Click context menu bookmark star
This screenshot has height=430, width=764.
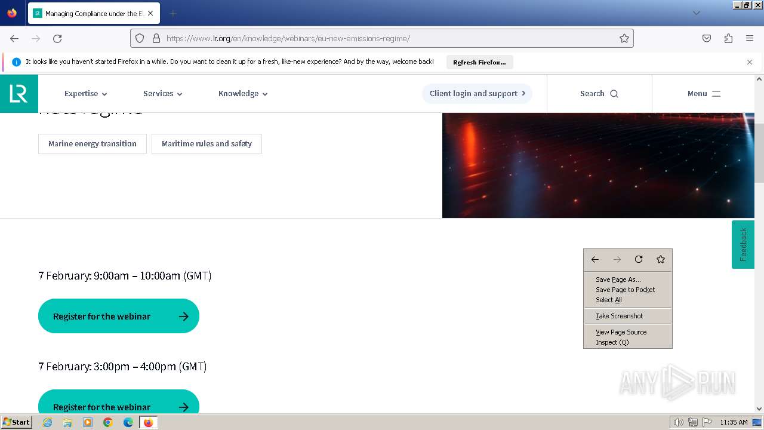[661, 259]
